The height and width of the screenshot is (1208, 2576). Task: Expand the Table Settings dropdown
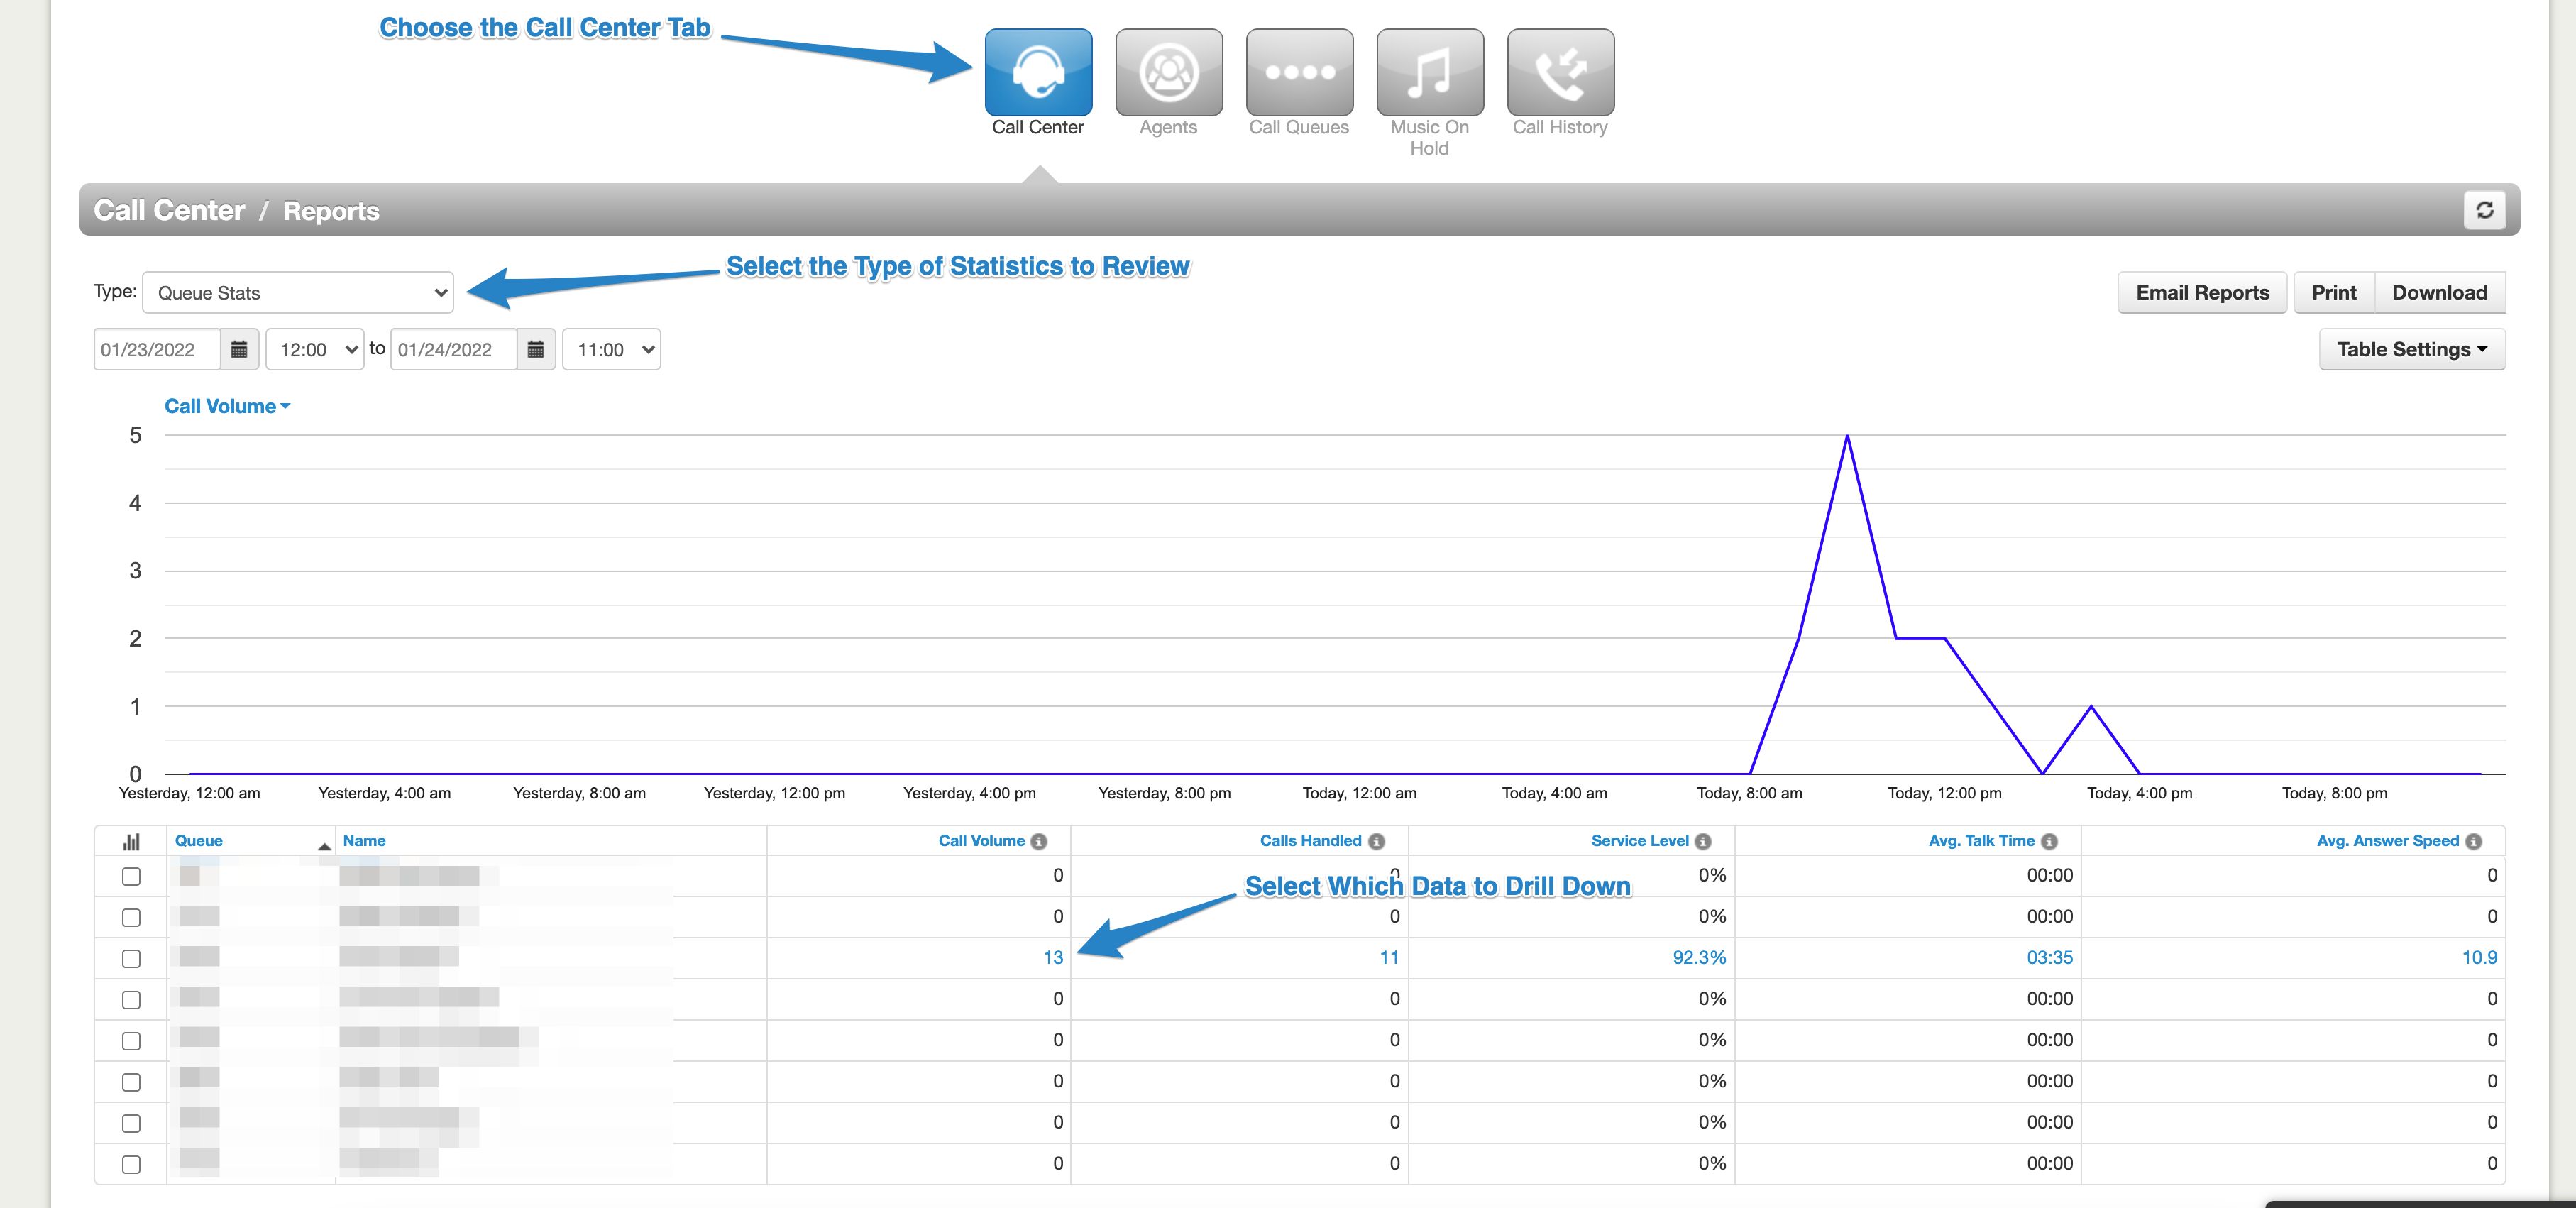point(2411,349)
